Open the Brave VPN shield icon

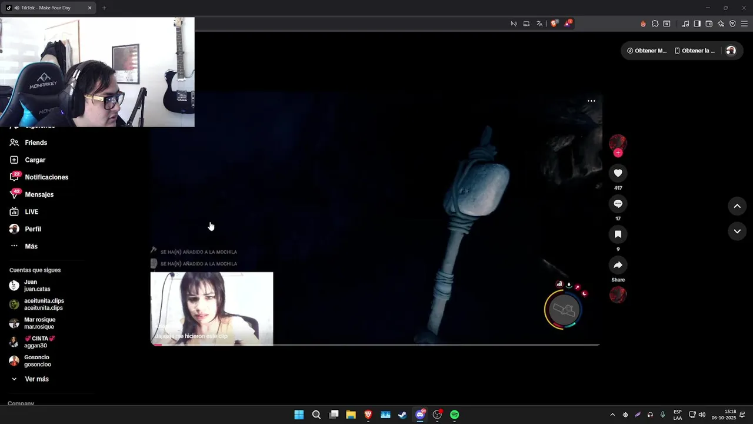[x=732, y=24]
